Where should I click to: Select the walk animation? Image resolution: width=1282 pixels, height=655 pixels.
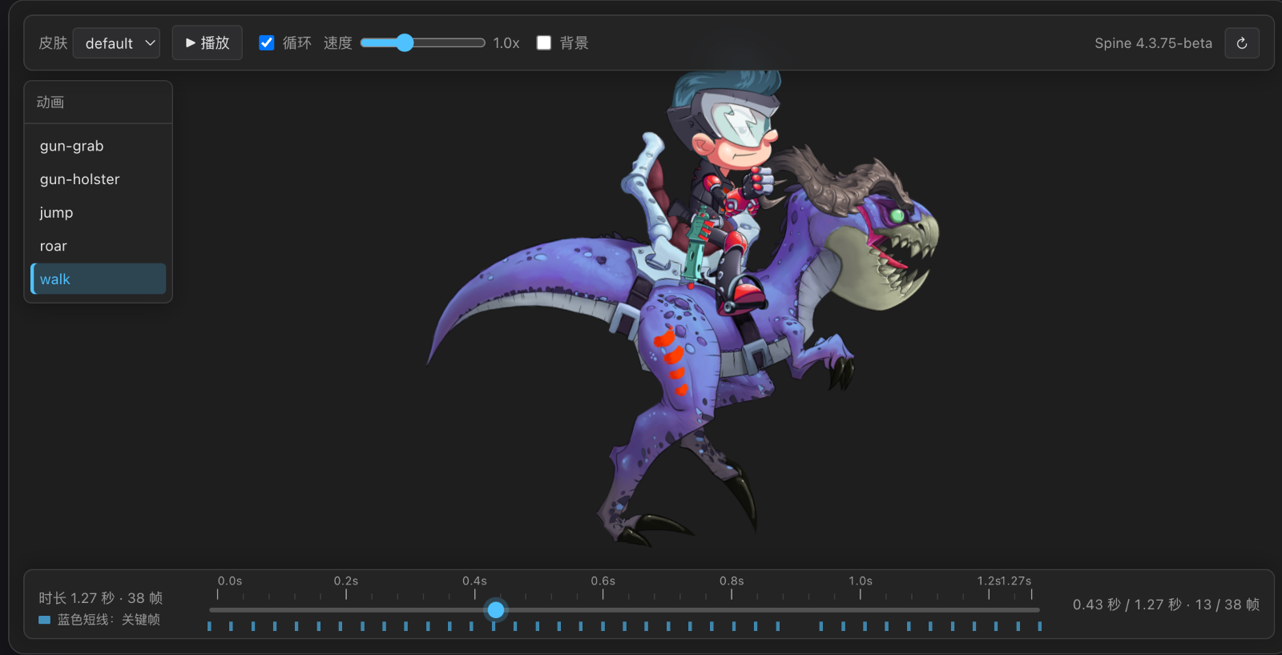click(99, 279)
